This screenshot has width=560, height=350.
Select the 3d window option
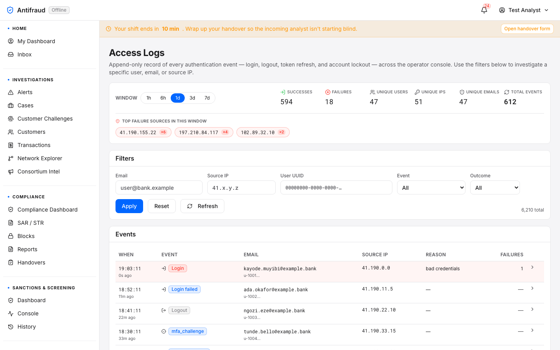pyautogui.click(x=192, y=98)
